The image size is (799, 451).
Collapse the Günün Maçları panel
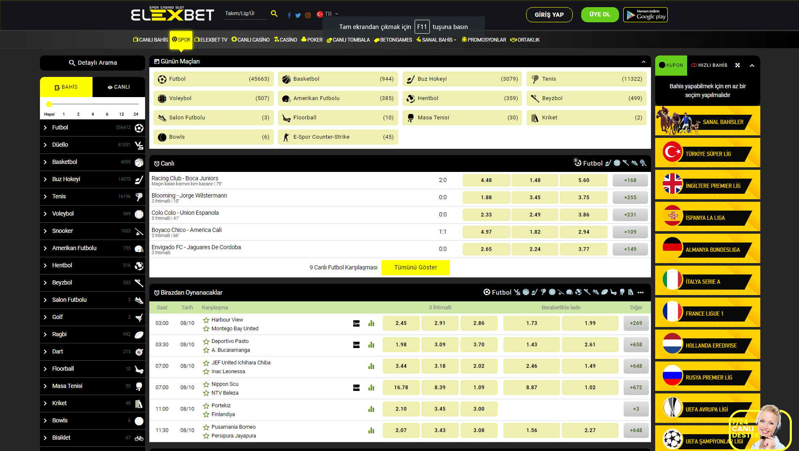click(643, 62)
